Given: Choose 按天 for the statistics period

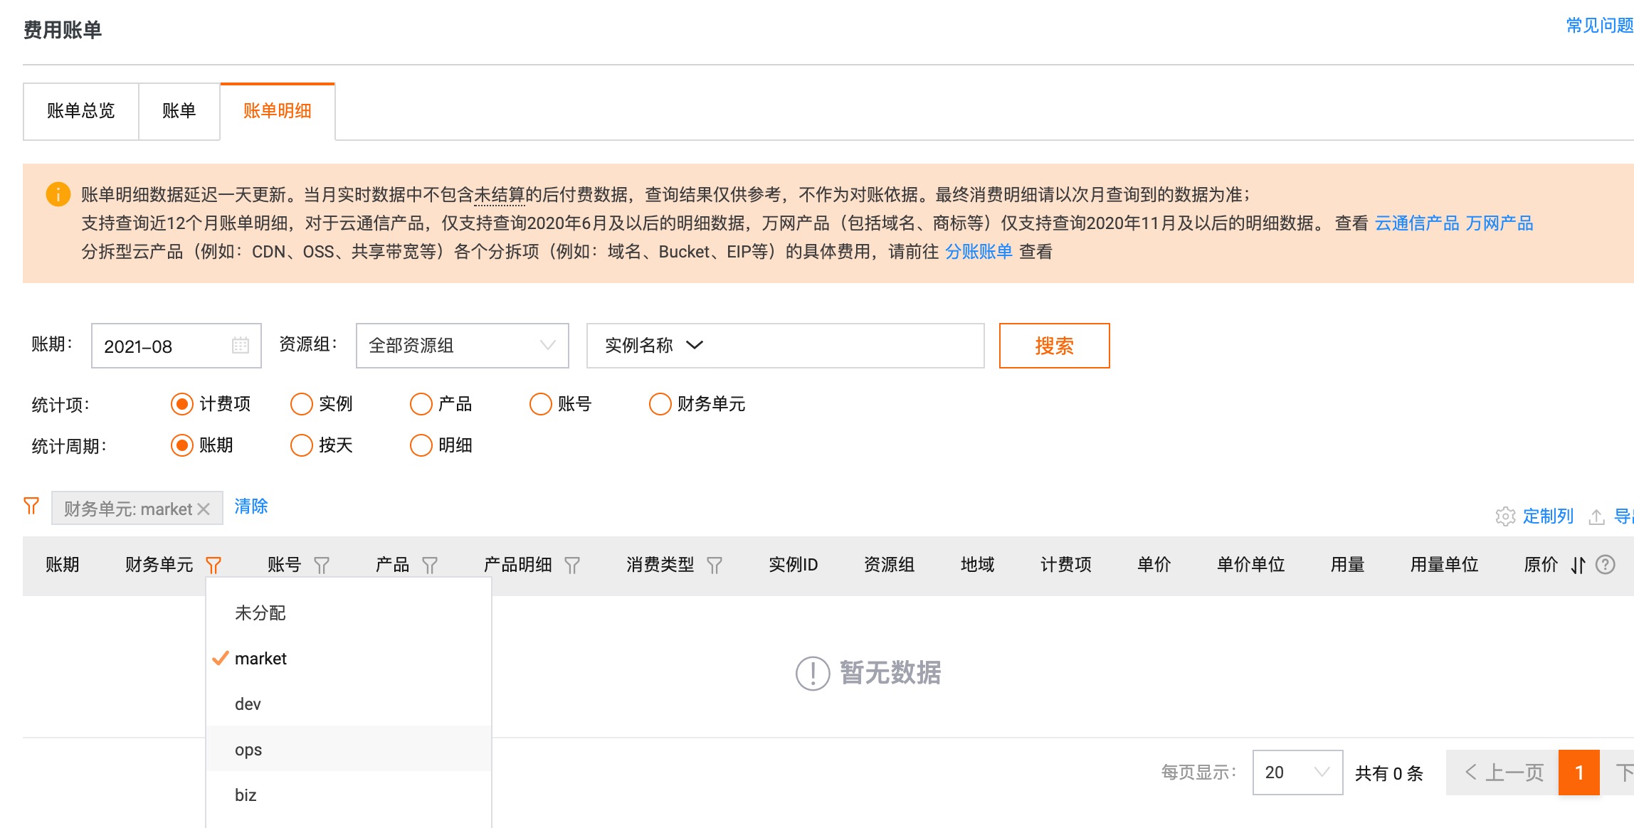Looking at the screenshot, I should coord(302,445).
